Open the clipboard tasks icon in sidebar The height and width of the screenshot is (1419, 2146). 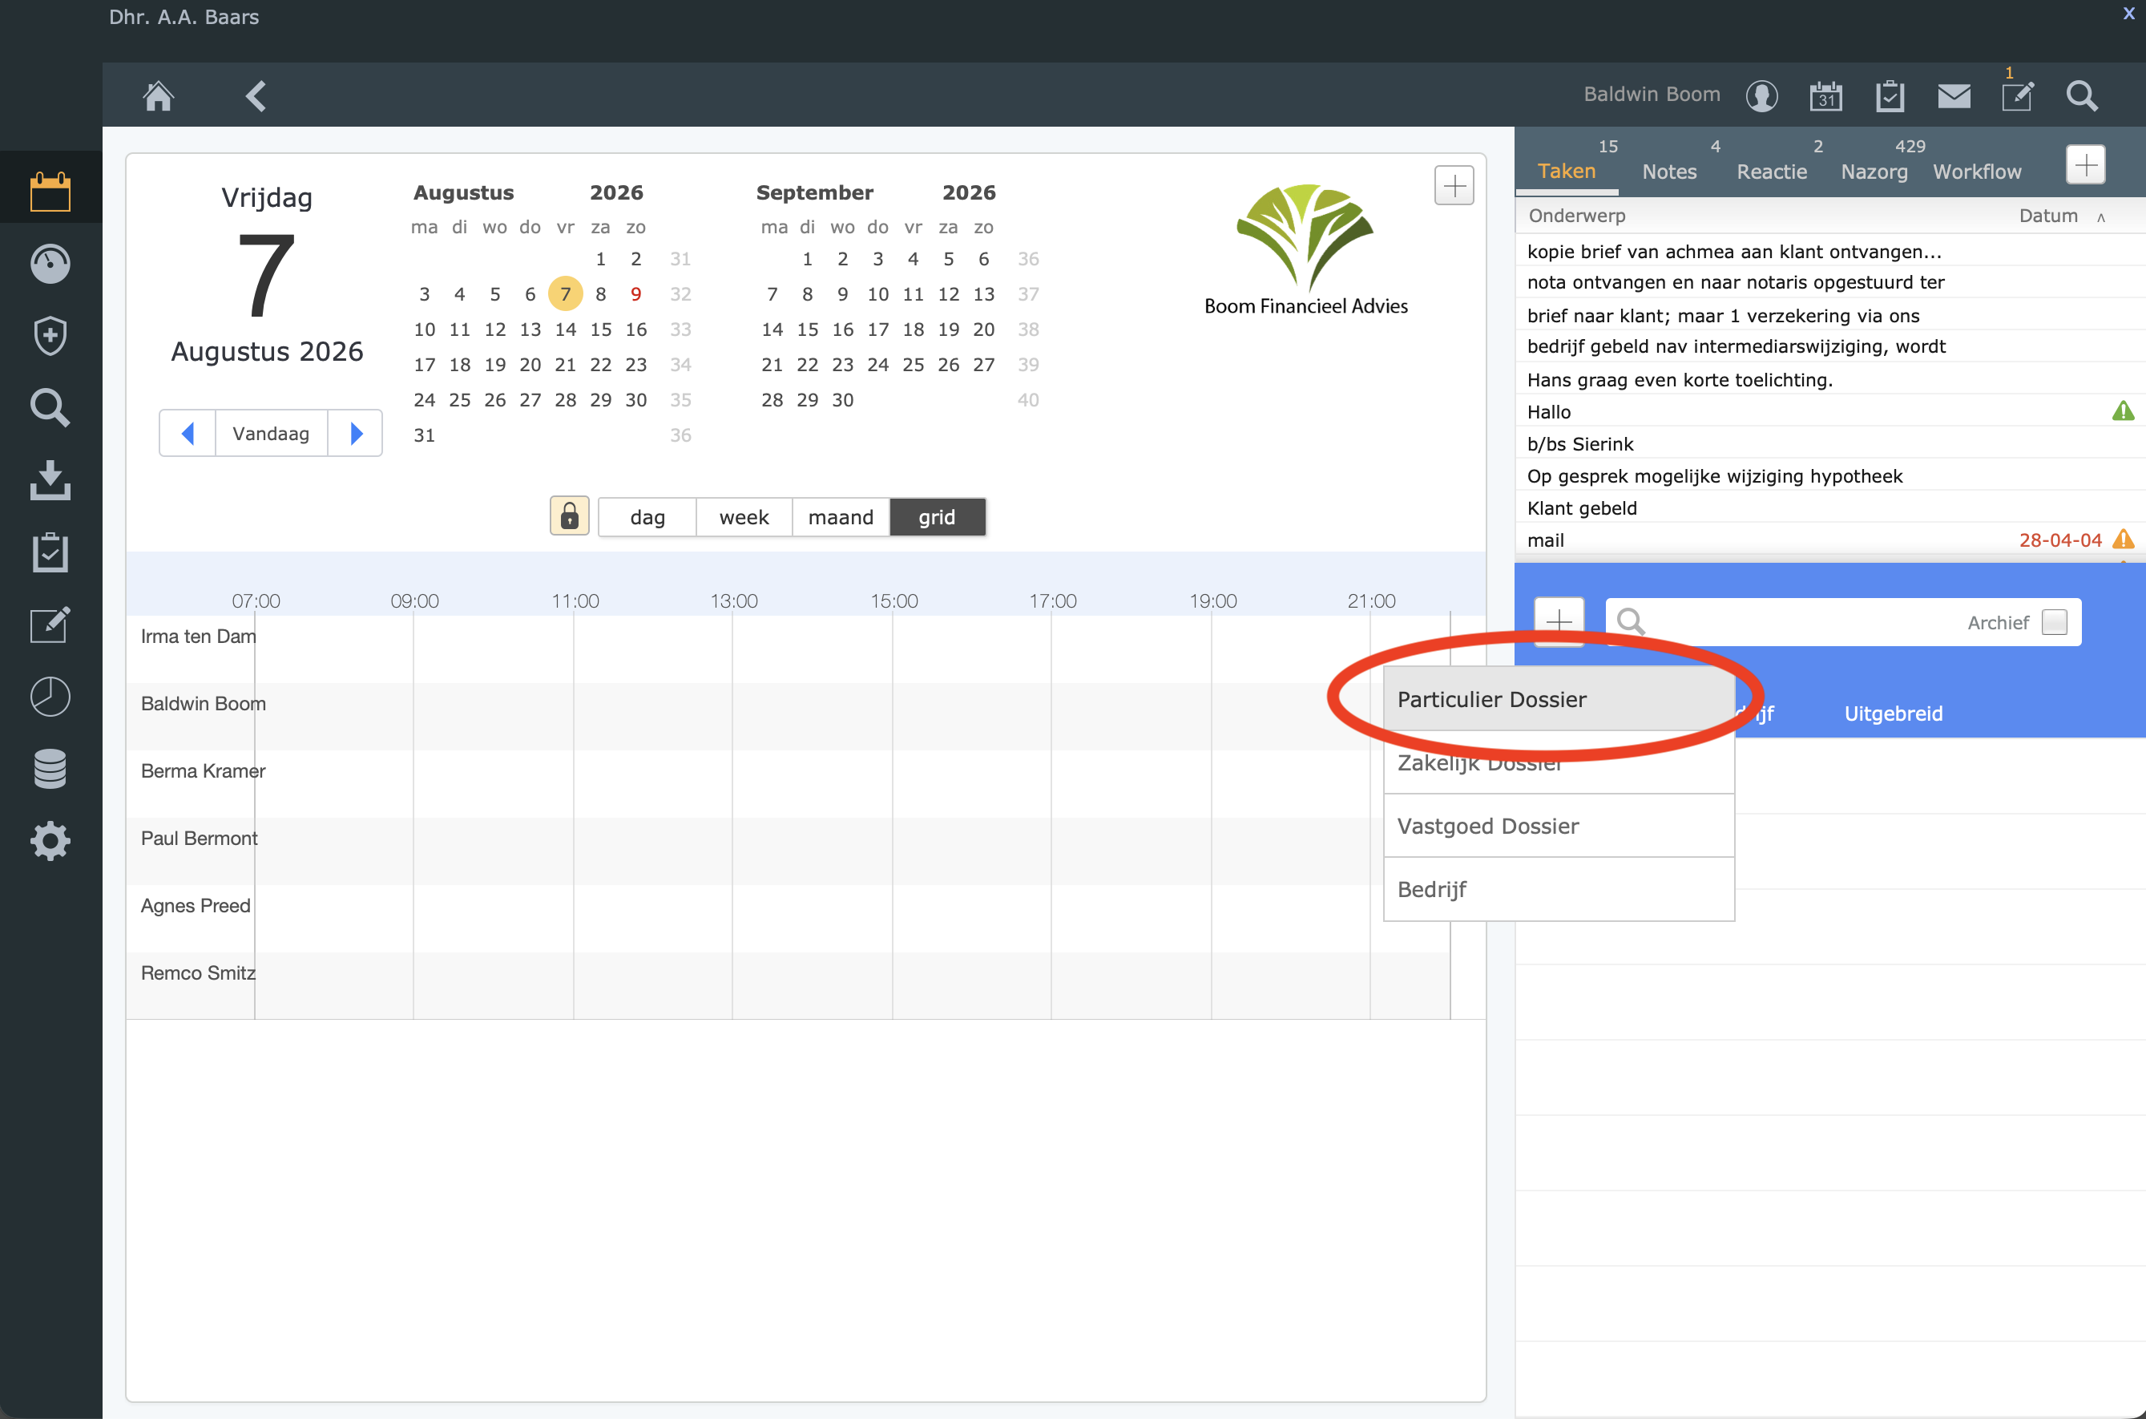click(50, 552)
